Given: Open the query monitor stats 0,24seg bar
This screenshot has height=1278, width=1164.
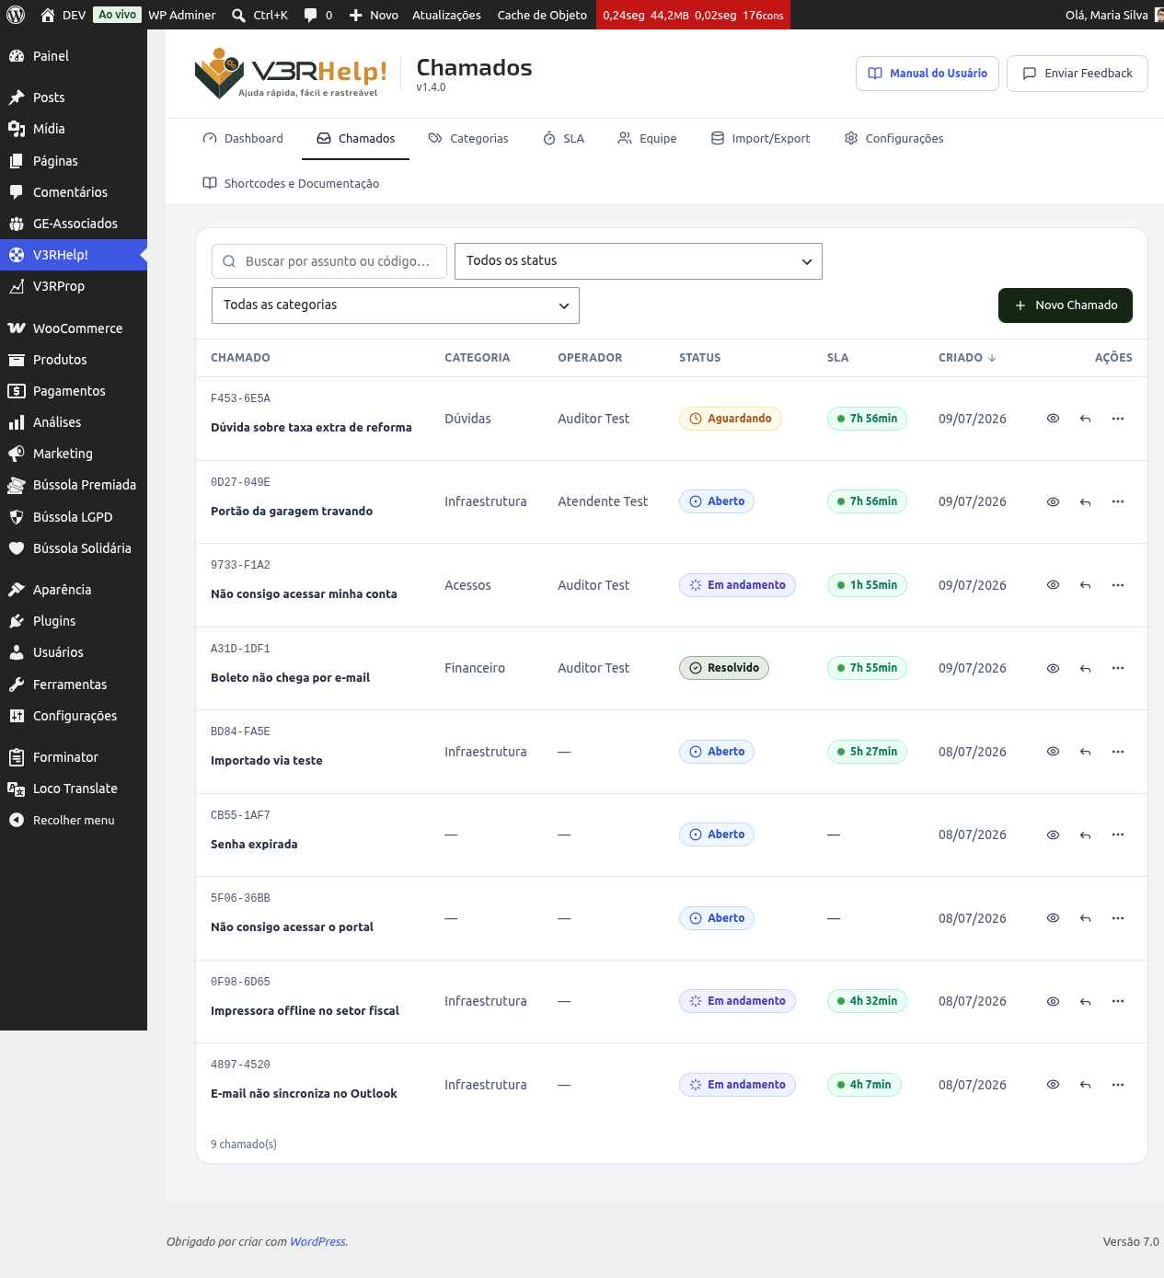Looking at the screenshot, I should [x=693, y=15].
